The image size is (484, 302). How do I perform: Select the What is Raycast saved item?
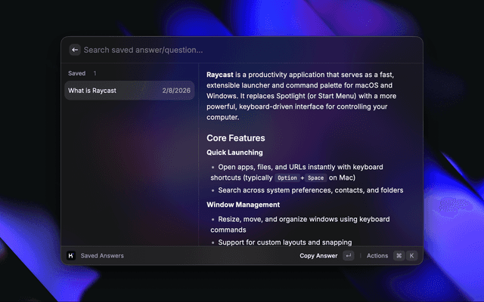pos(129,91)
